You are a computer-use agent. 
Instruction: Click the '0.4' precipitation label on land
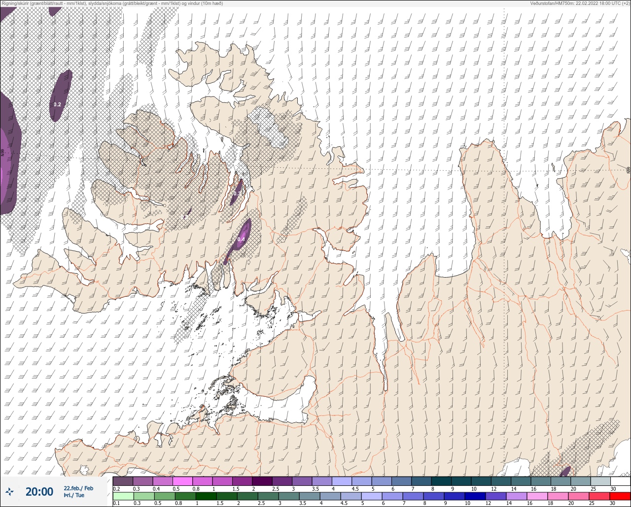click(241, 239)
